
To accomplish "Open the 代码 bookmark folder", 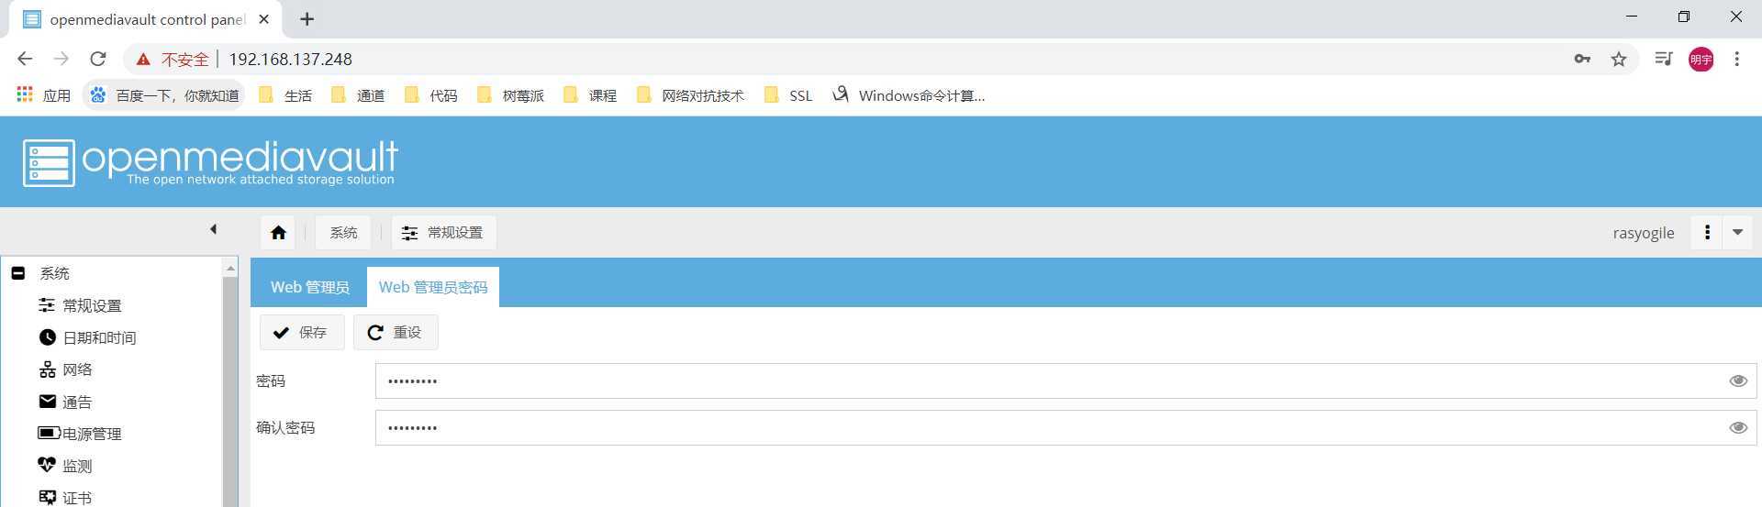I will click(x=430, y=95).
